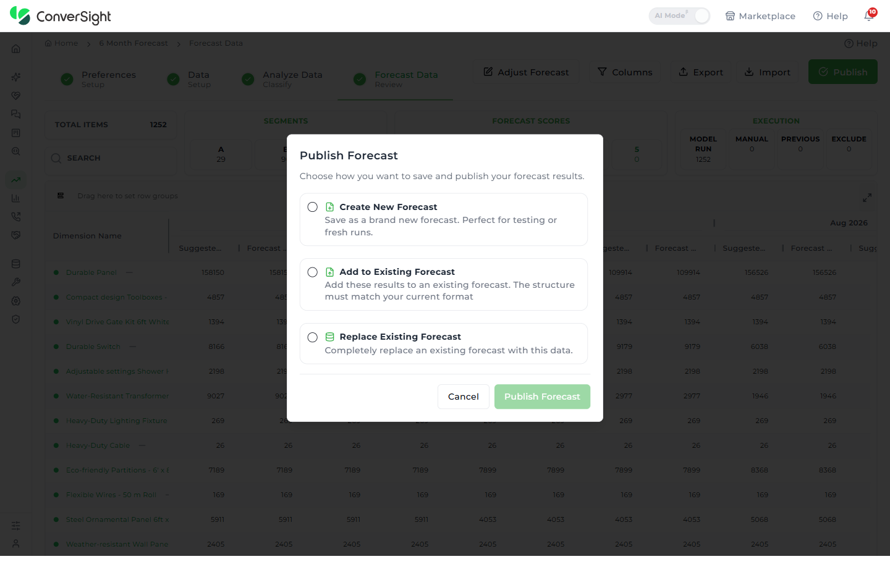Open the AI sparkle icon in the sidebar
Screen dimensions: 890x588
click(x=16, y=77)
